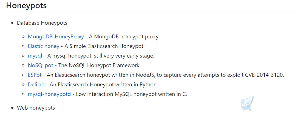Select the Database Honeypots list item

tap(42, 23)
